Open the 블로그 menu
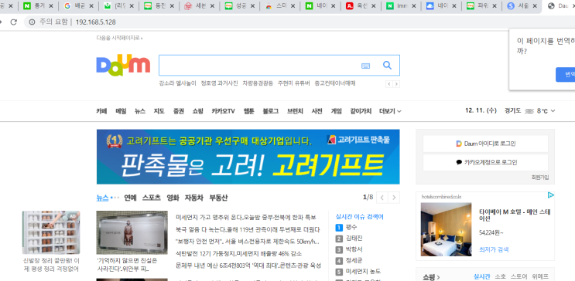The width and height of the screenshot is (575, 281). point(271,111)
